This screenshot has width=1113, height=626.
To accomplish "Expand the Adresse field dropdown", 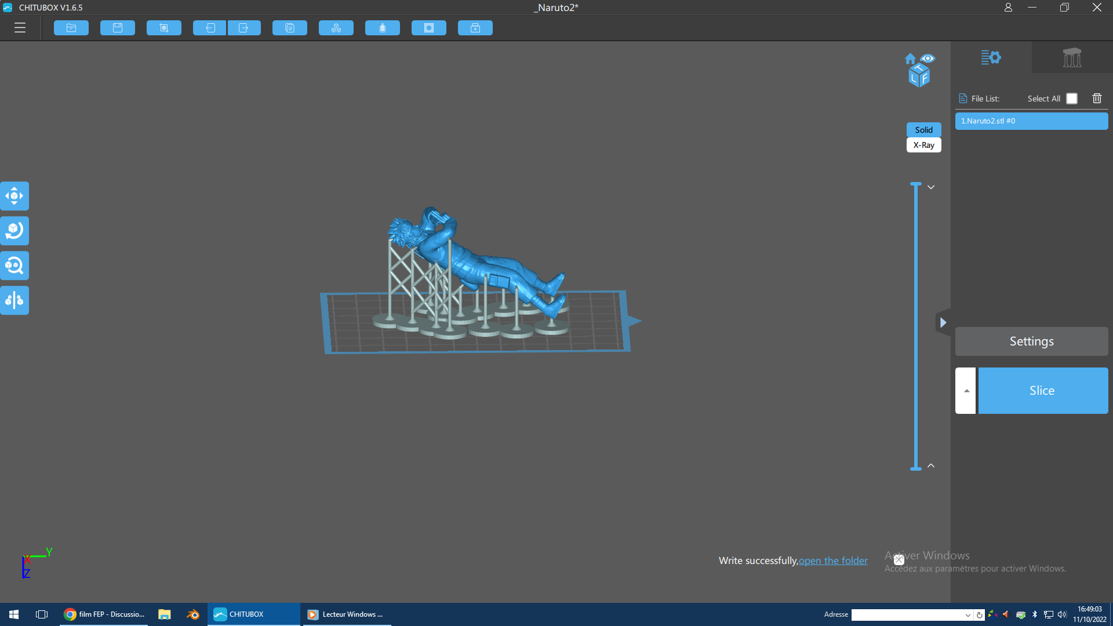I will (x=968, y=615).
